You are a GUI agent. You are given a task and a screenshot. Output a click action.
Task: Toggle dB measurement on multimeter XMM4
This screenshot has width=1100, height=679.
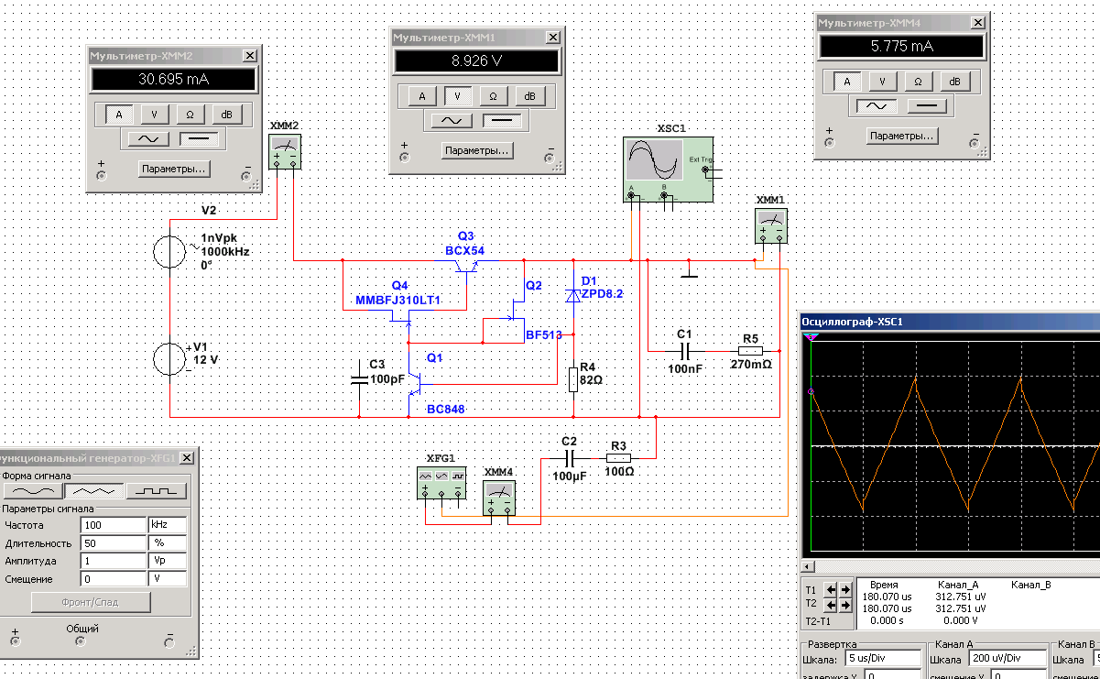954,82
